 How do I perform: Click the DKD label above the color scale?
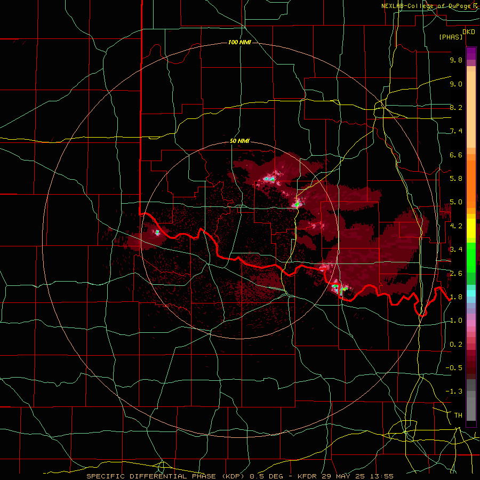469,32
